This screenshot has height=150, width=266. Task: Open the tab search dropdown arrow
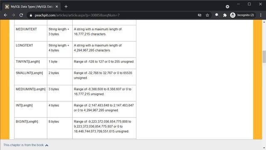227,7
